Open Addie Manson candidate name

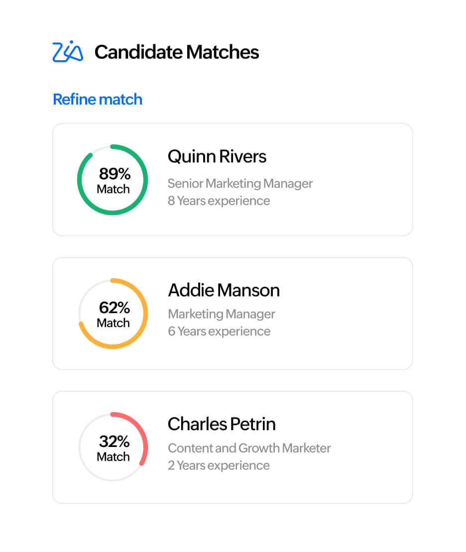tap(224, 290)
